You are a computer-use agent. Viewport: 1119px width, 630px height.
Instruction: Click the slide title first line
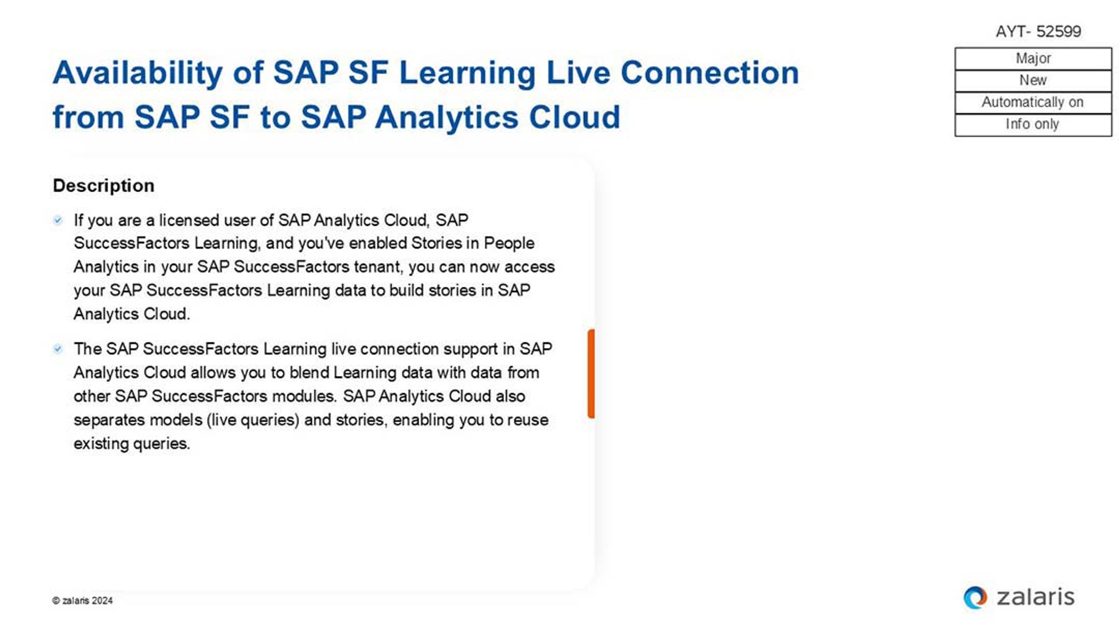pos(426,73)
